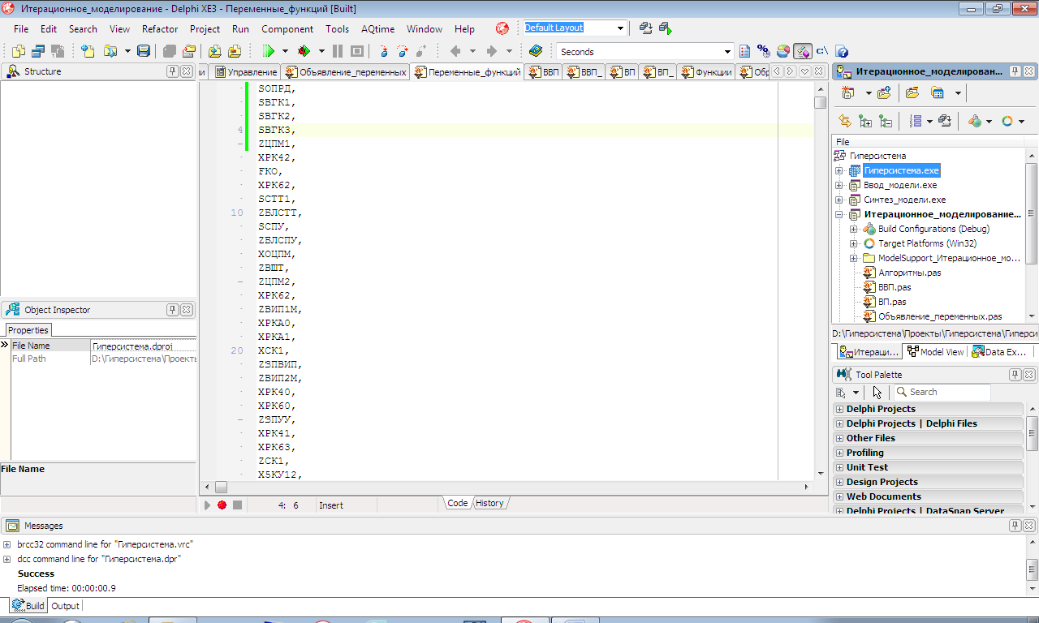Click the Sync arrows icon in Project Manager
This screenshot has height=623, width=1039.
tap(845, 121)
